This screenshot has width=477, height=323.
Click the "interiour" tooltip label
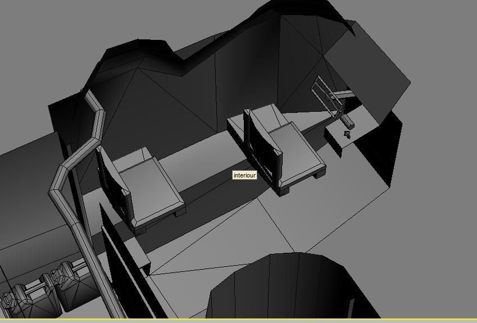(x=244, y=175)
